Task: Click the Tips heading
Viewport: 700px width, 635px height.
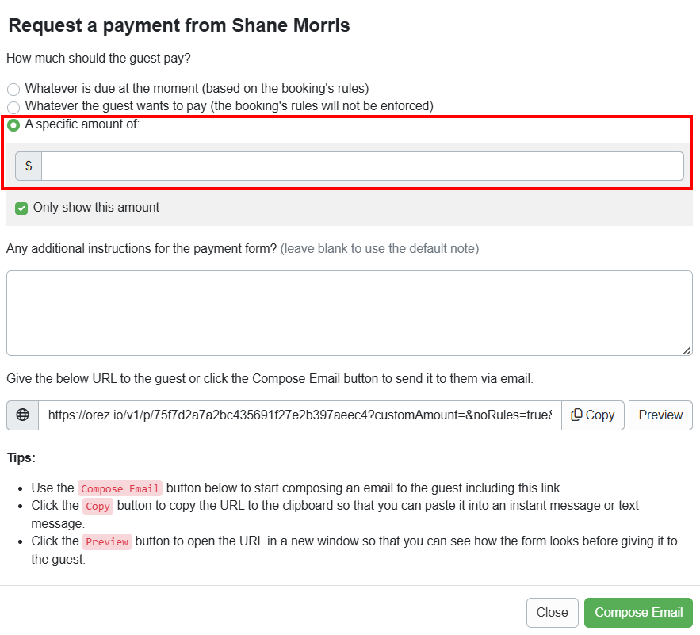Action: point(21,458)
